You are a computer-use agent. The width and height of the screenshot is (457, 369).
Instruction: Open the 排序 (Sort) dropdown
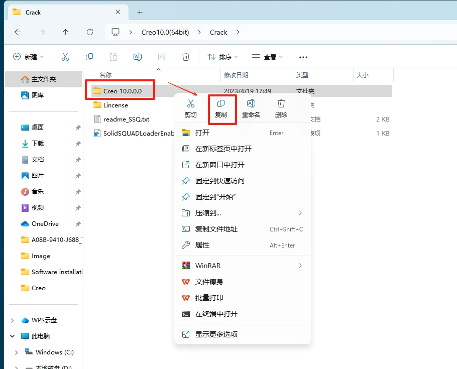222,57
